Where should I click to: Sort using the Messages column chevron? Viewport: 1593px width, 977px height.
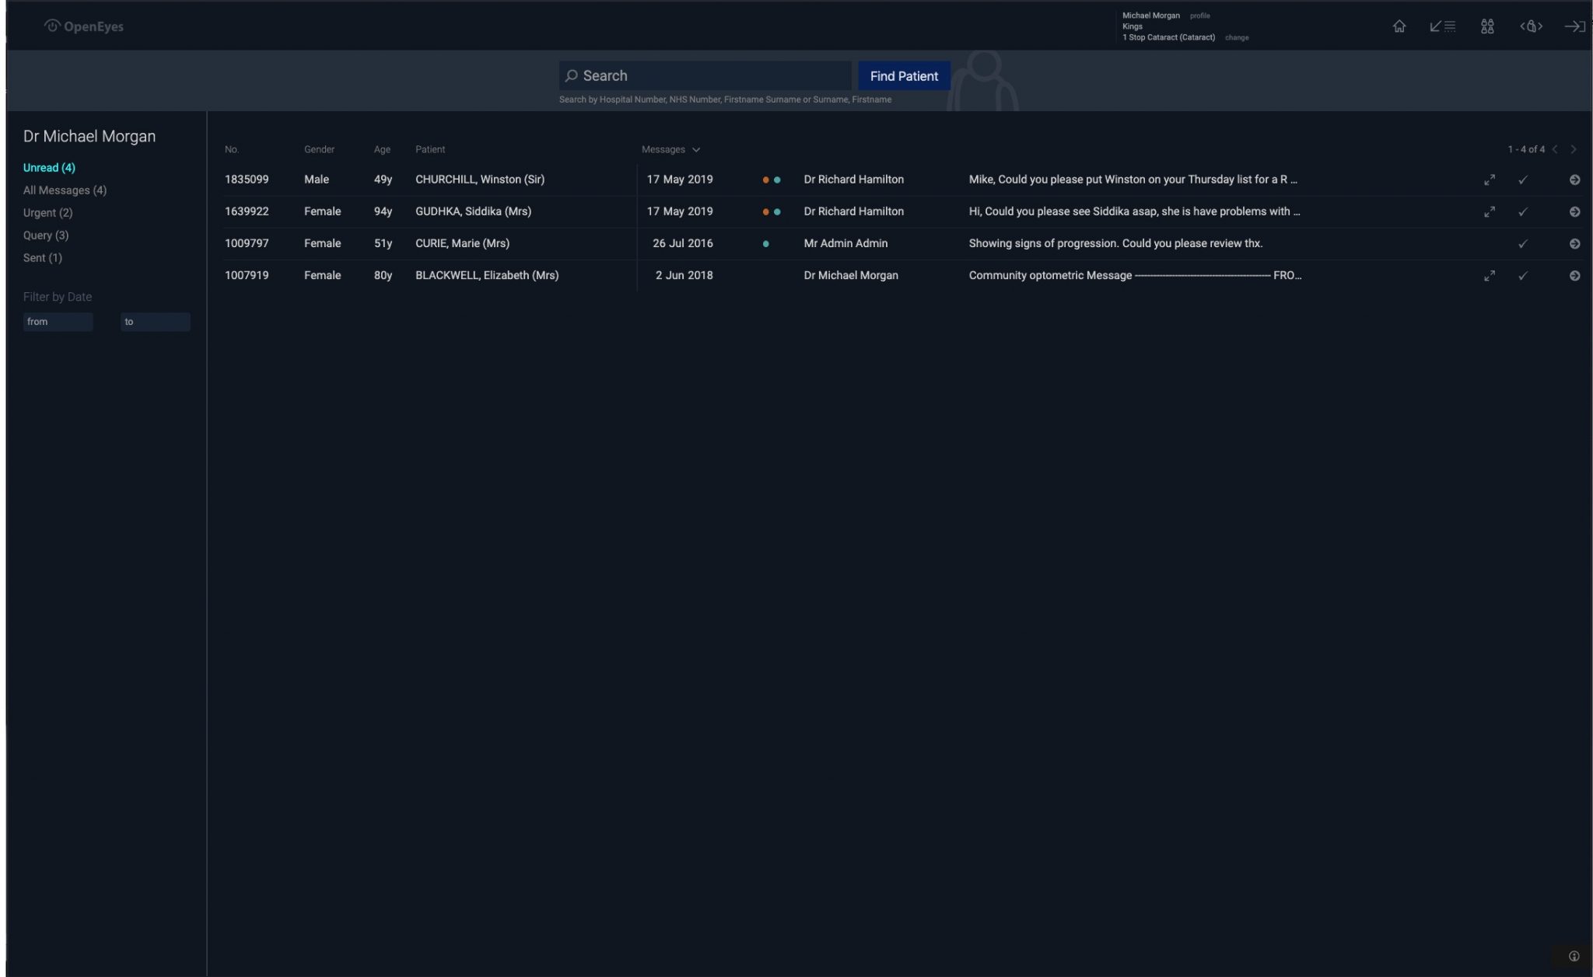pos(696,150)
